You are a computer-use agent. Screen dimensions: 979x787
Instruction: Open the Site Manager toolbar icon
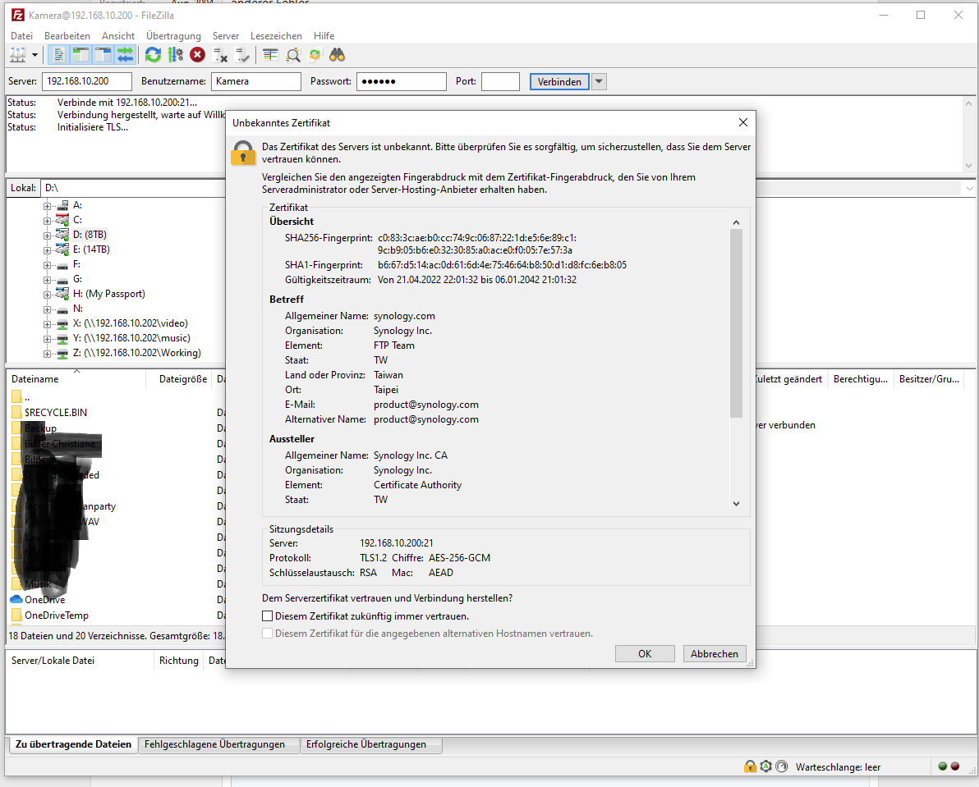click(x=17, y=55)
